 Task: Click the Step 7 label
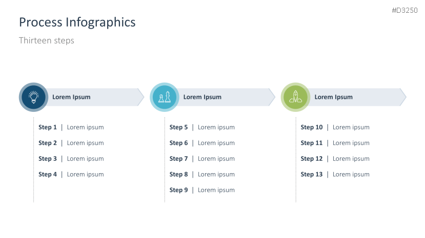(x=179, y=159)
